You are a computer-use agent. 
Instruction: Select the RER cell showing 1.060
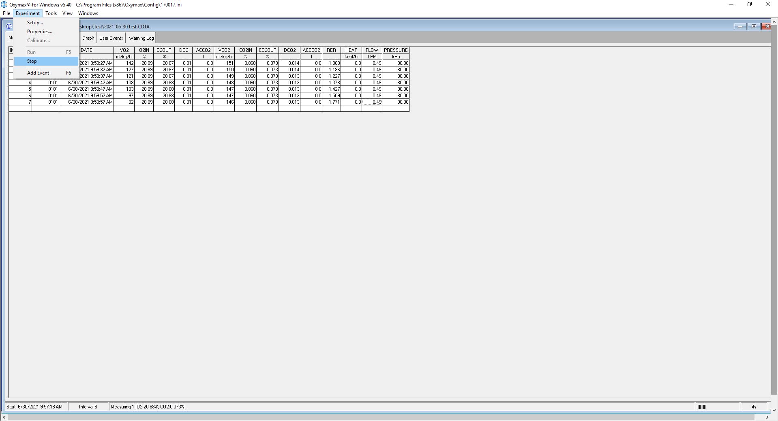pyautogui.click(x=331, y=63)
